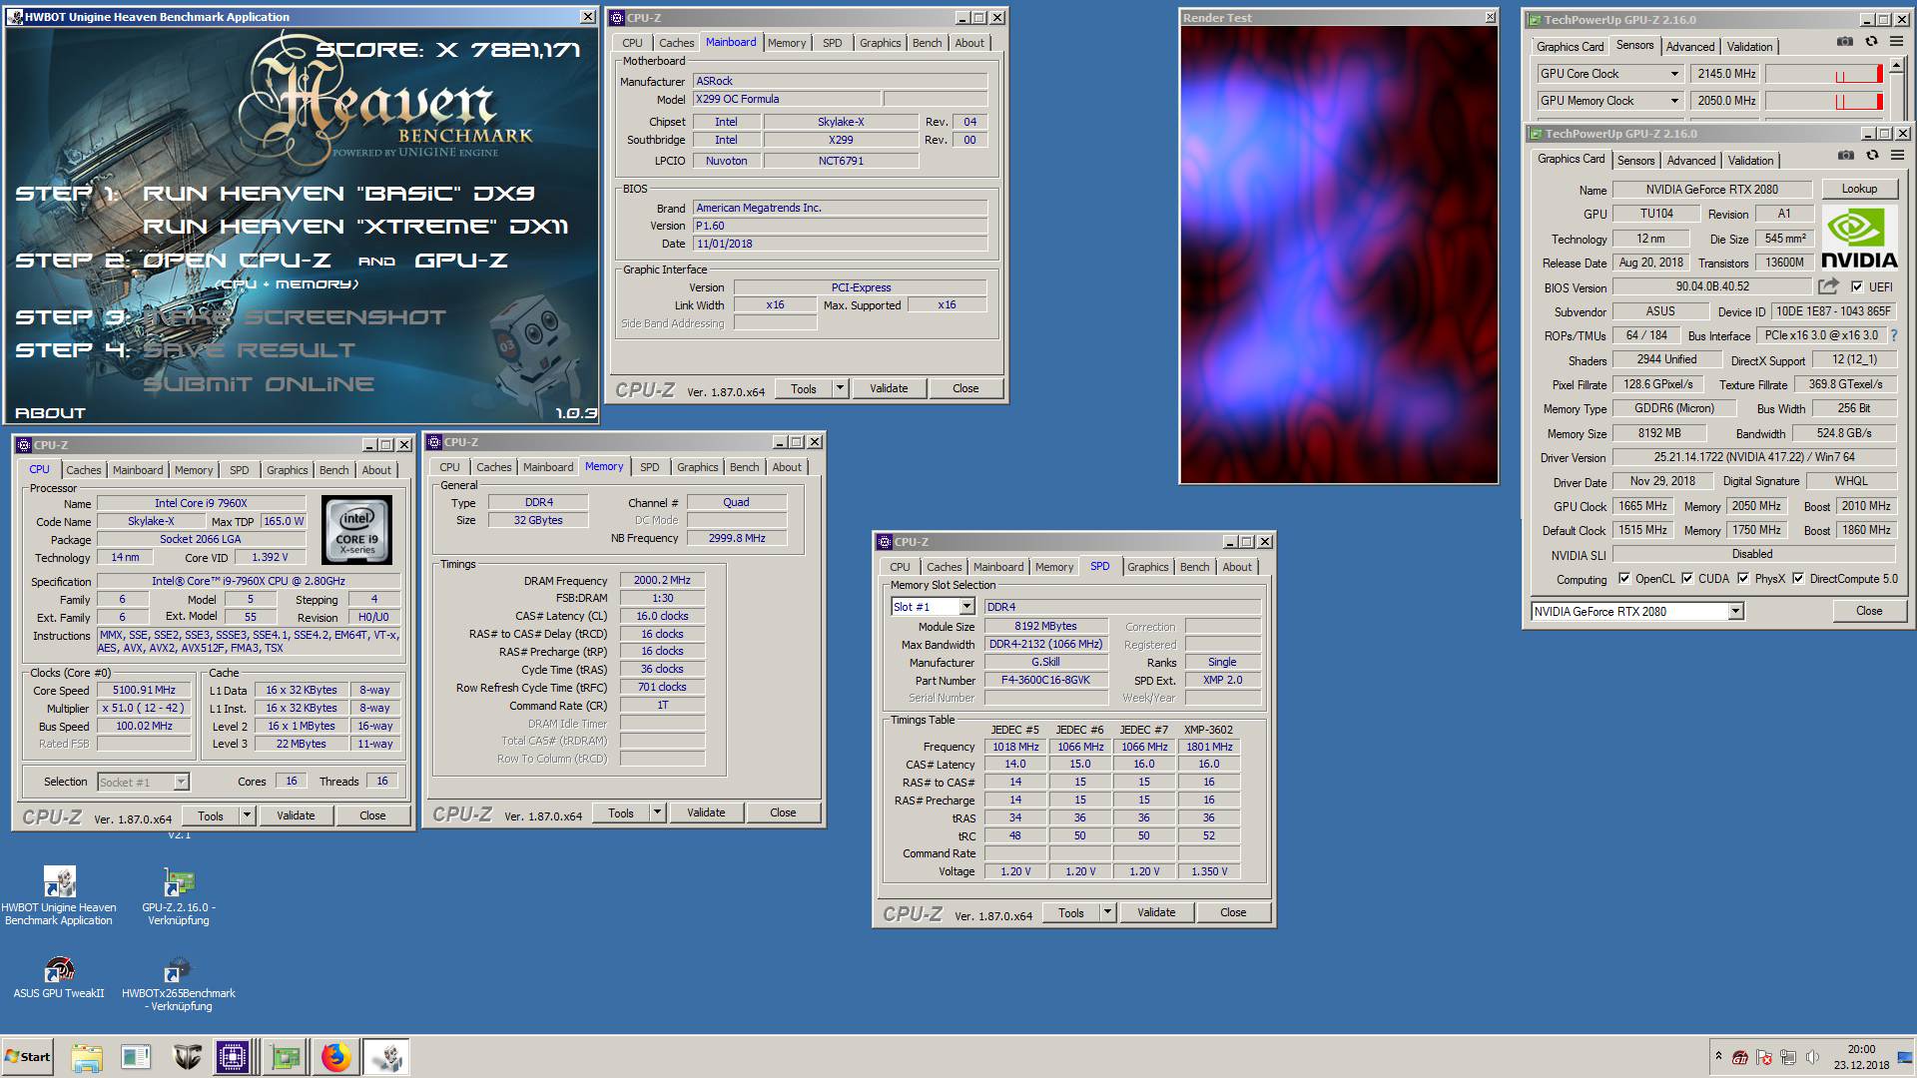This screenshot has height=1078, width=1917.
Task: Click the BIOS export share icon in GPU-Z
Action: click(1828, 286)
